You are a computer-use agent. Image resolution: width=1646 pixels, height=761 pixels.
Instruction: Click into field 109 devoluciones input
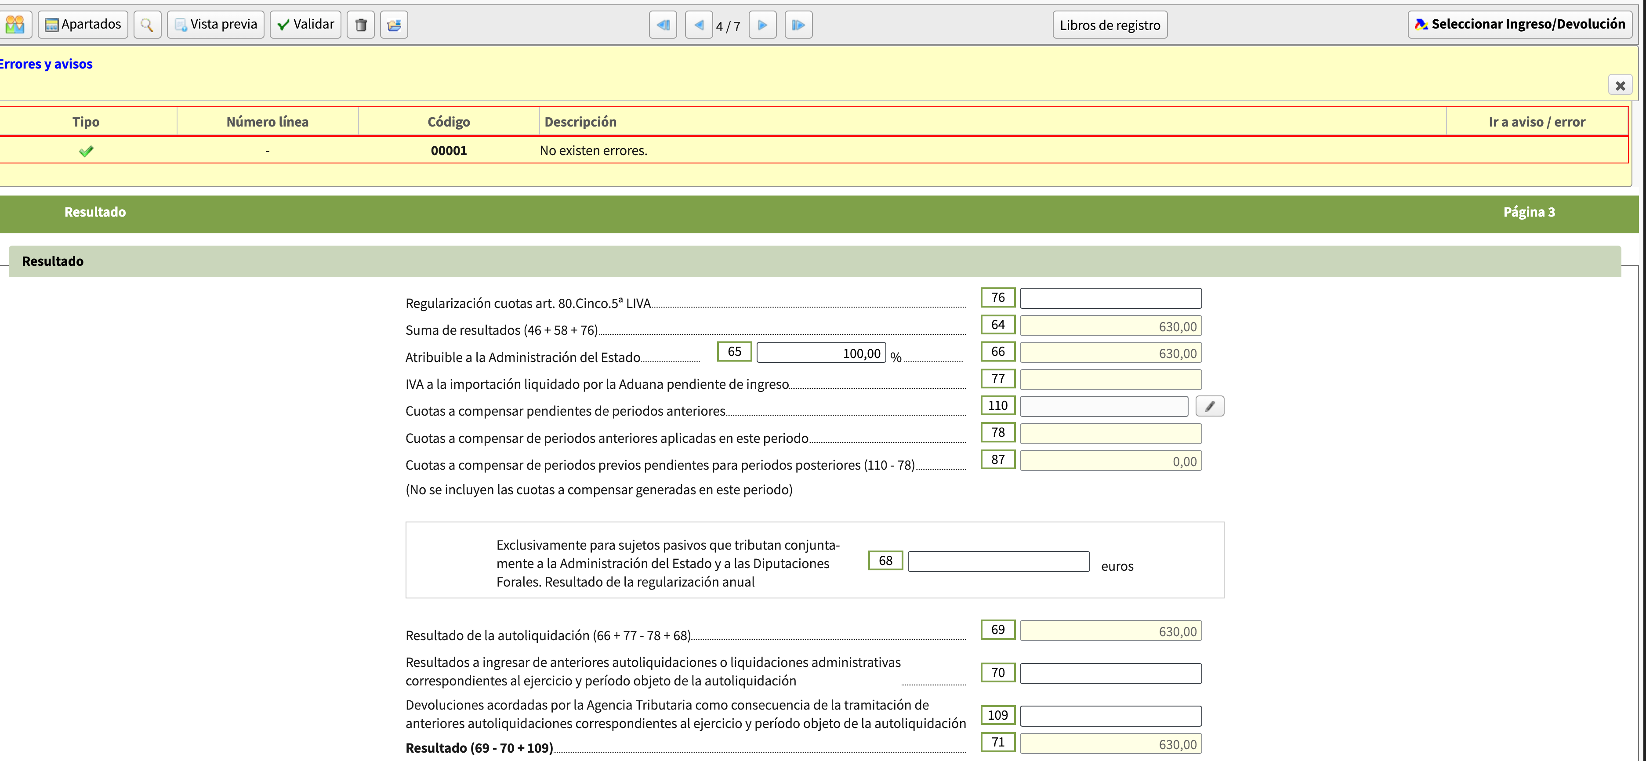point(1110,716)
